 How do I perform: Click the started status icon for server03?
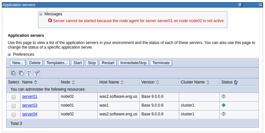pos(223,105)
